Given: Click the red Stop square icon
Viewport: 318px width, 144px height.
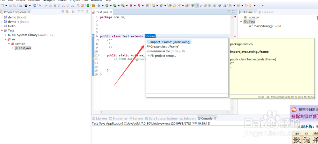Looking at the screenshot, I should [x=131, y=5].
